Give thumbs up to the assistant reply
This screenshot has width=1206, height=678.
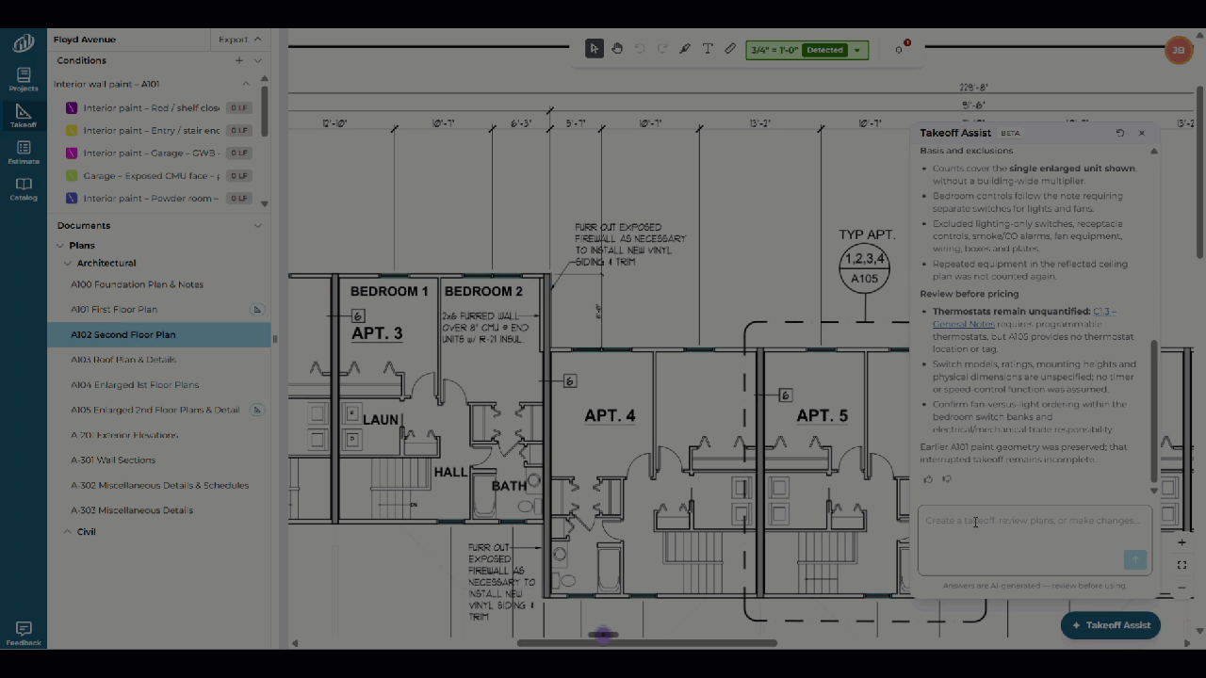tap(928, 479)
